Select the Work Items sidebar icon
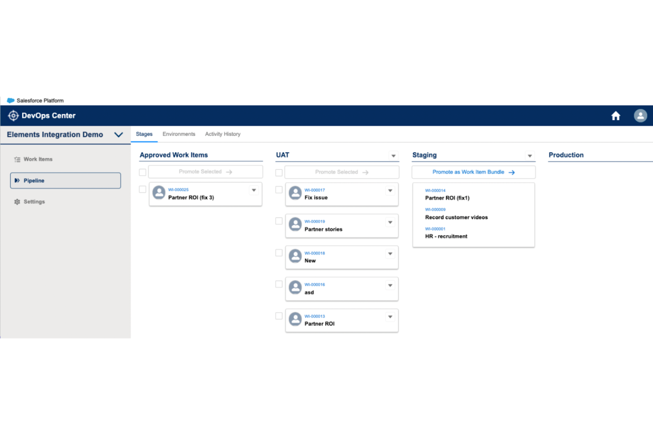 17,159
